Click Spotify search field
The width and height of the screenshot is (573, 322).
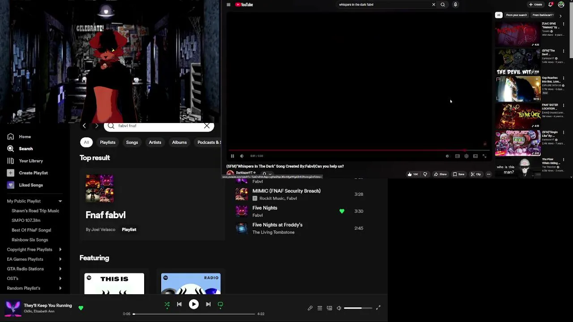[159, 126]
